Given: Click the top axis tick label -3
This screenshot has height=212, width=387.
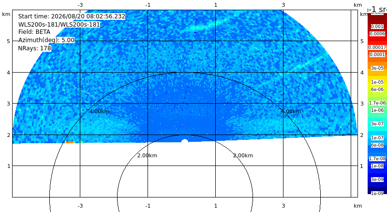Looking at the screenshot, I should tap(80, 5).
